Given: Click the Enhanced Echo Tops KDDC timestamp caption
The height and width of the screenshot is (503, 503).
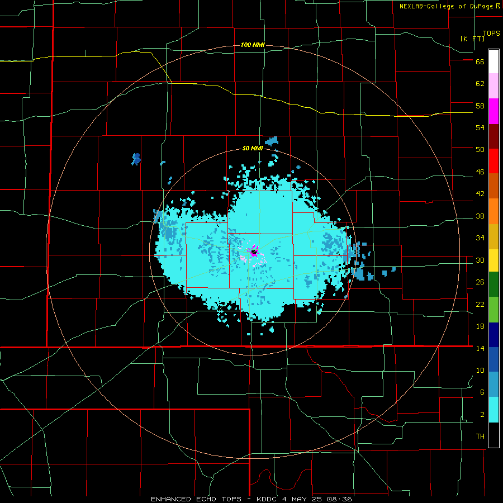Looking at the screenshot, I should [x=251, y=499].
